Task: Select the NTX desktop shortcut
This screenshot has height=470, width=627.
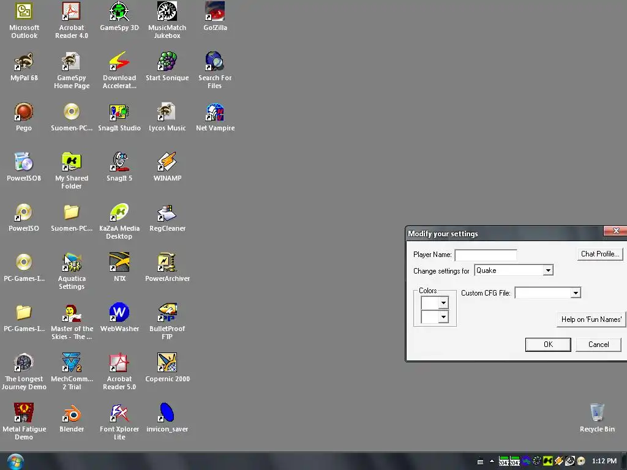Action: (119, 263)
